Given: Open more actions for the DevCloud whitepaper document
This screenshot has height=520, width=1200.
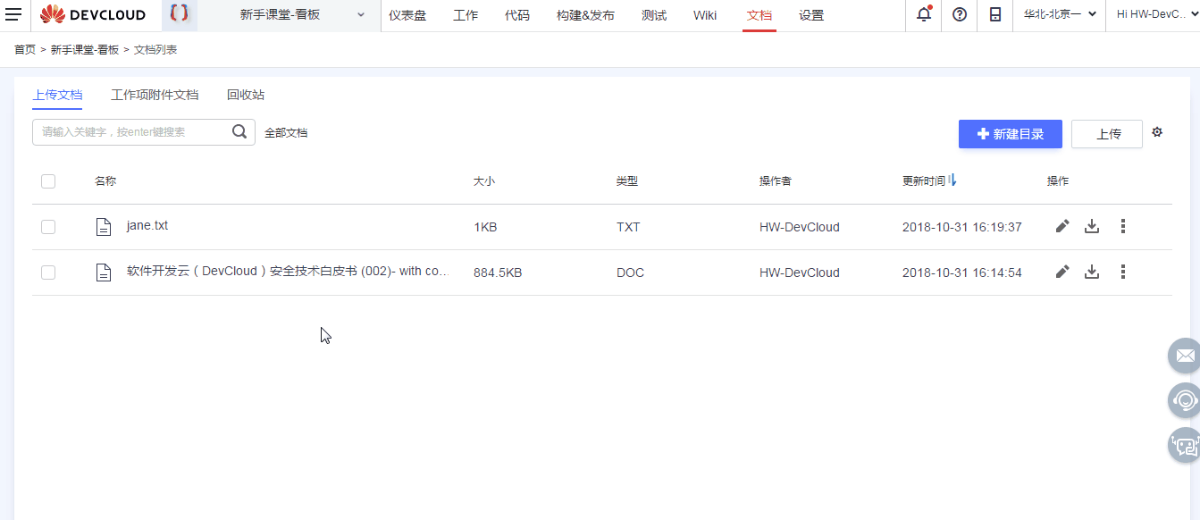Looking at the screenshot, I should tap(1122, 272).
